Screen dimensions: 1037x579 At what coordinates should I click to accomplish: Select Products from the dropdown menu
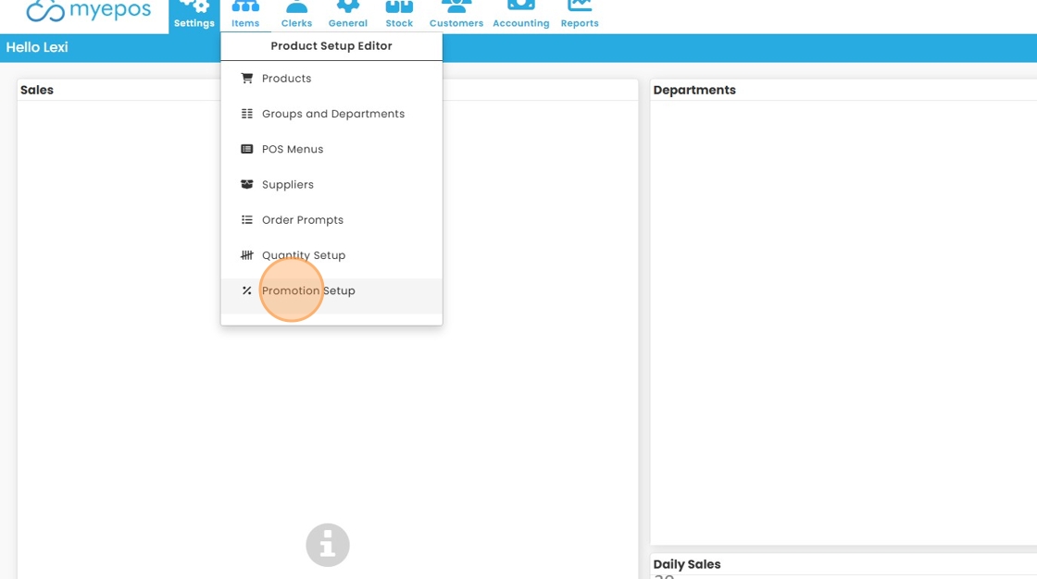click(331, 78)
